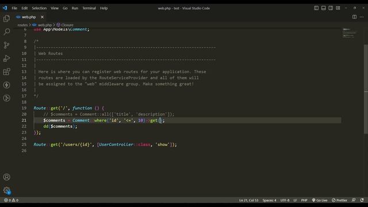Click Prettier status bar item
Screen dimensions: 368x207
339,200
